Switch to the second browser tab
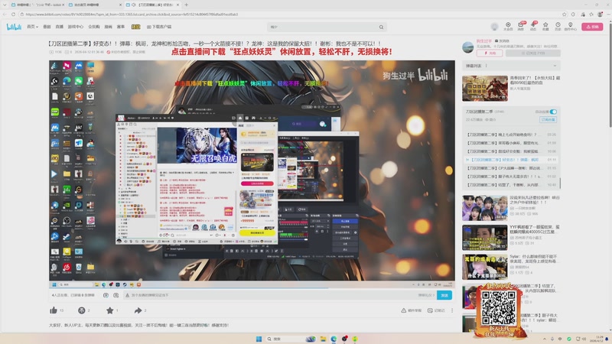Screen dimensions: 612x344 click(94, 5)
